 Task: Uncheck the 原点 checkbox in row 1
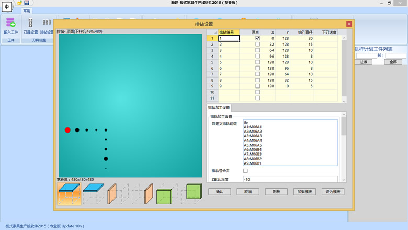click(257, 38)
